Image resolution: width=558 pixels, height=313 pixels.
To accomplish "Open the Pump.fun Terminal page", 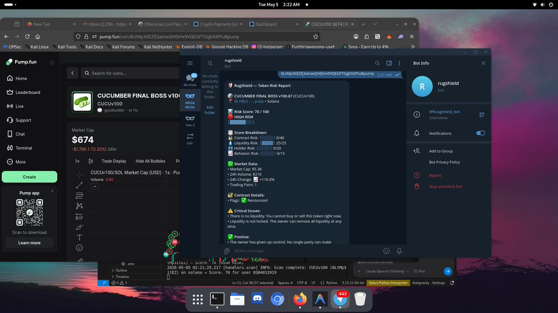I will [29, 148].
